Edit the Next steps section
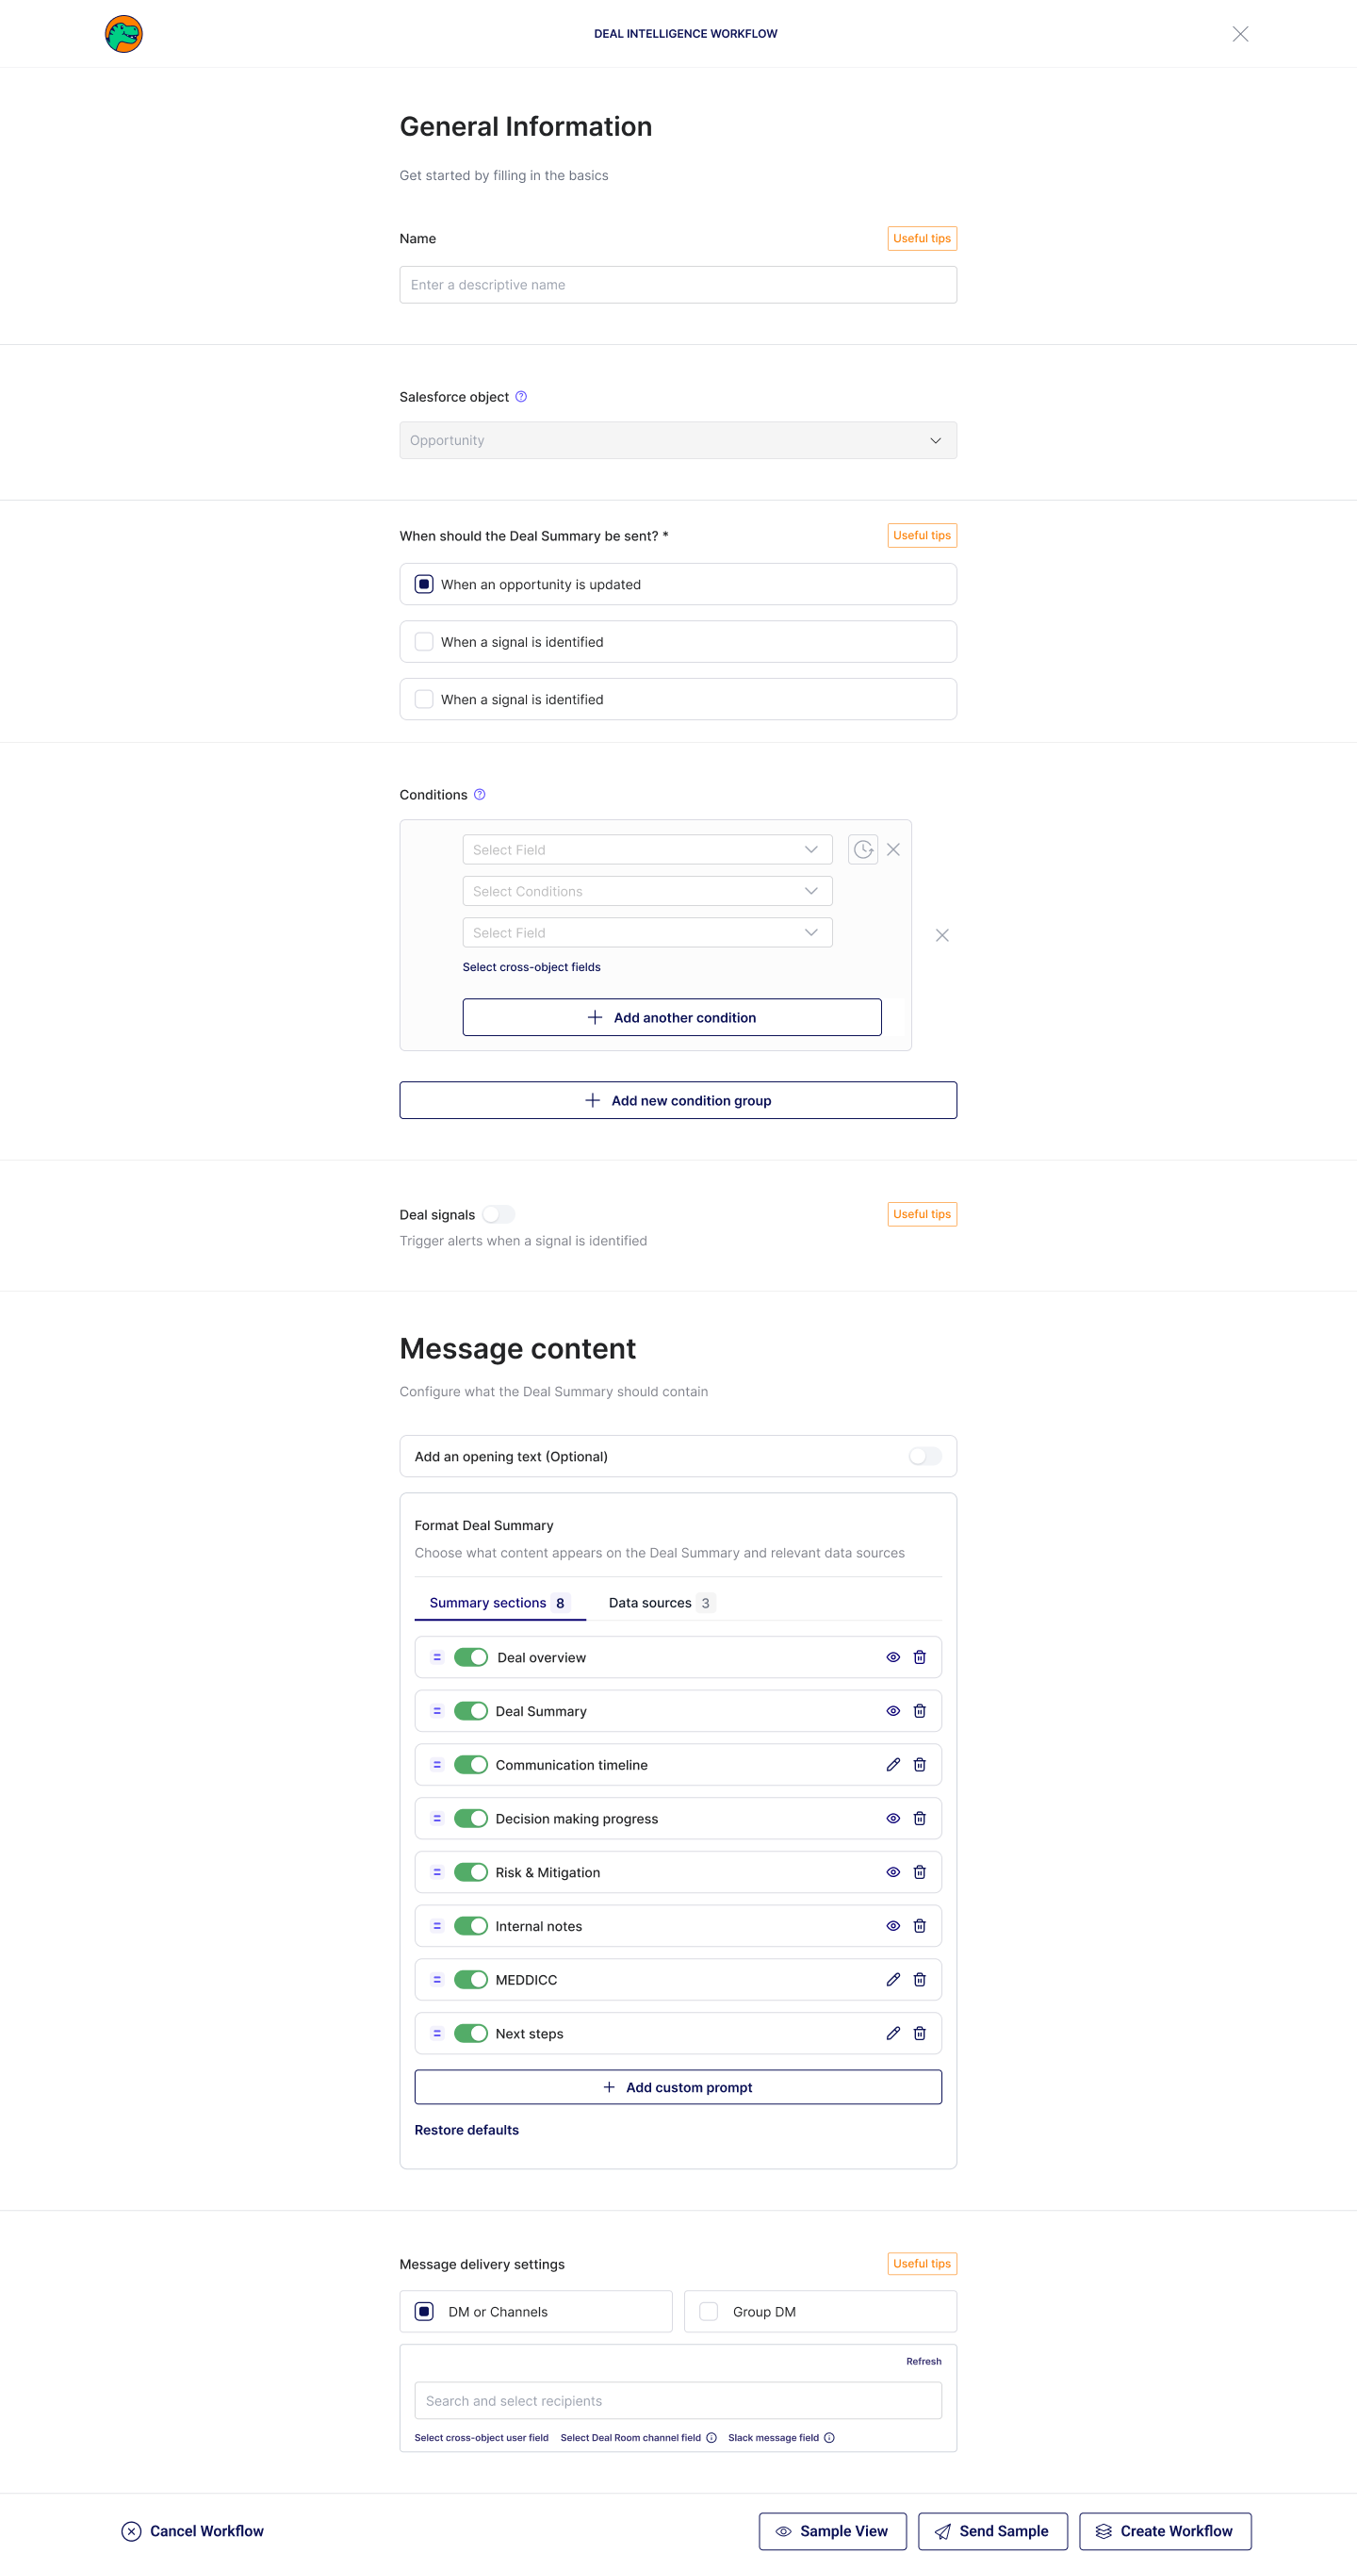Screen dimensions: 1357x2570 tap(893, 2035)
